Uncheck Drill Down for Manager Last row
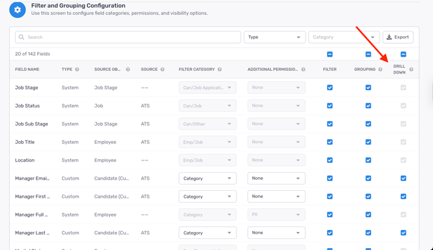 coord(403,233)
